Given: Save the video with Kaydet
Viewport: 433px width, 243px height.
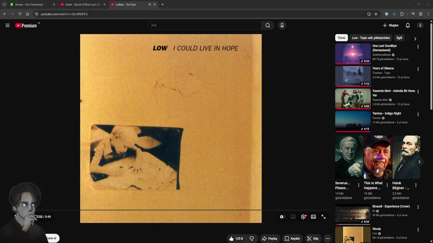Looking at the screenshot, I should [292, 239].
